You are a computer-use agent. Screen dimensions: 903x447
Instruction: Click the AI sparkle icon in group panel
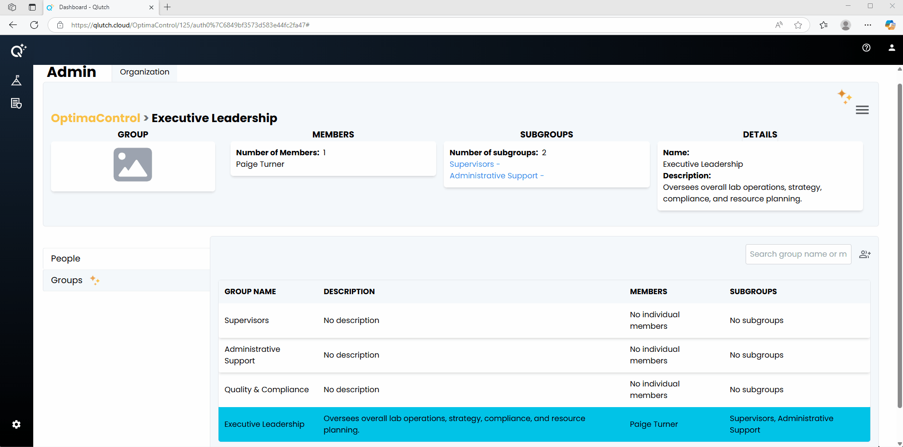(844, 97)
